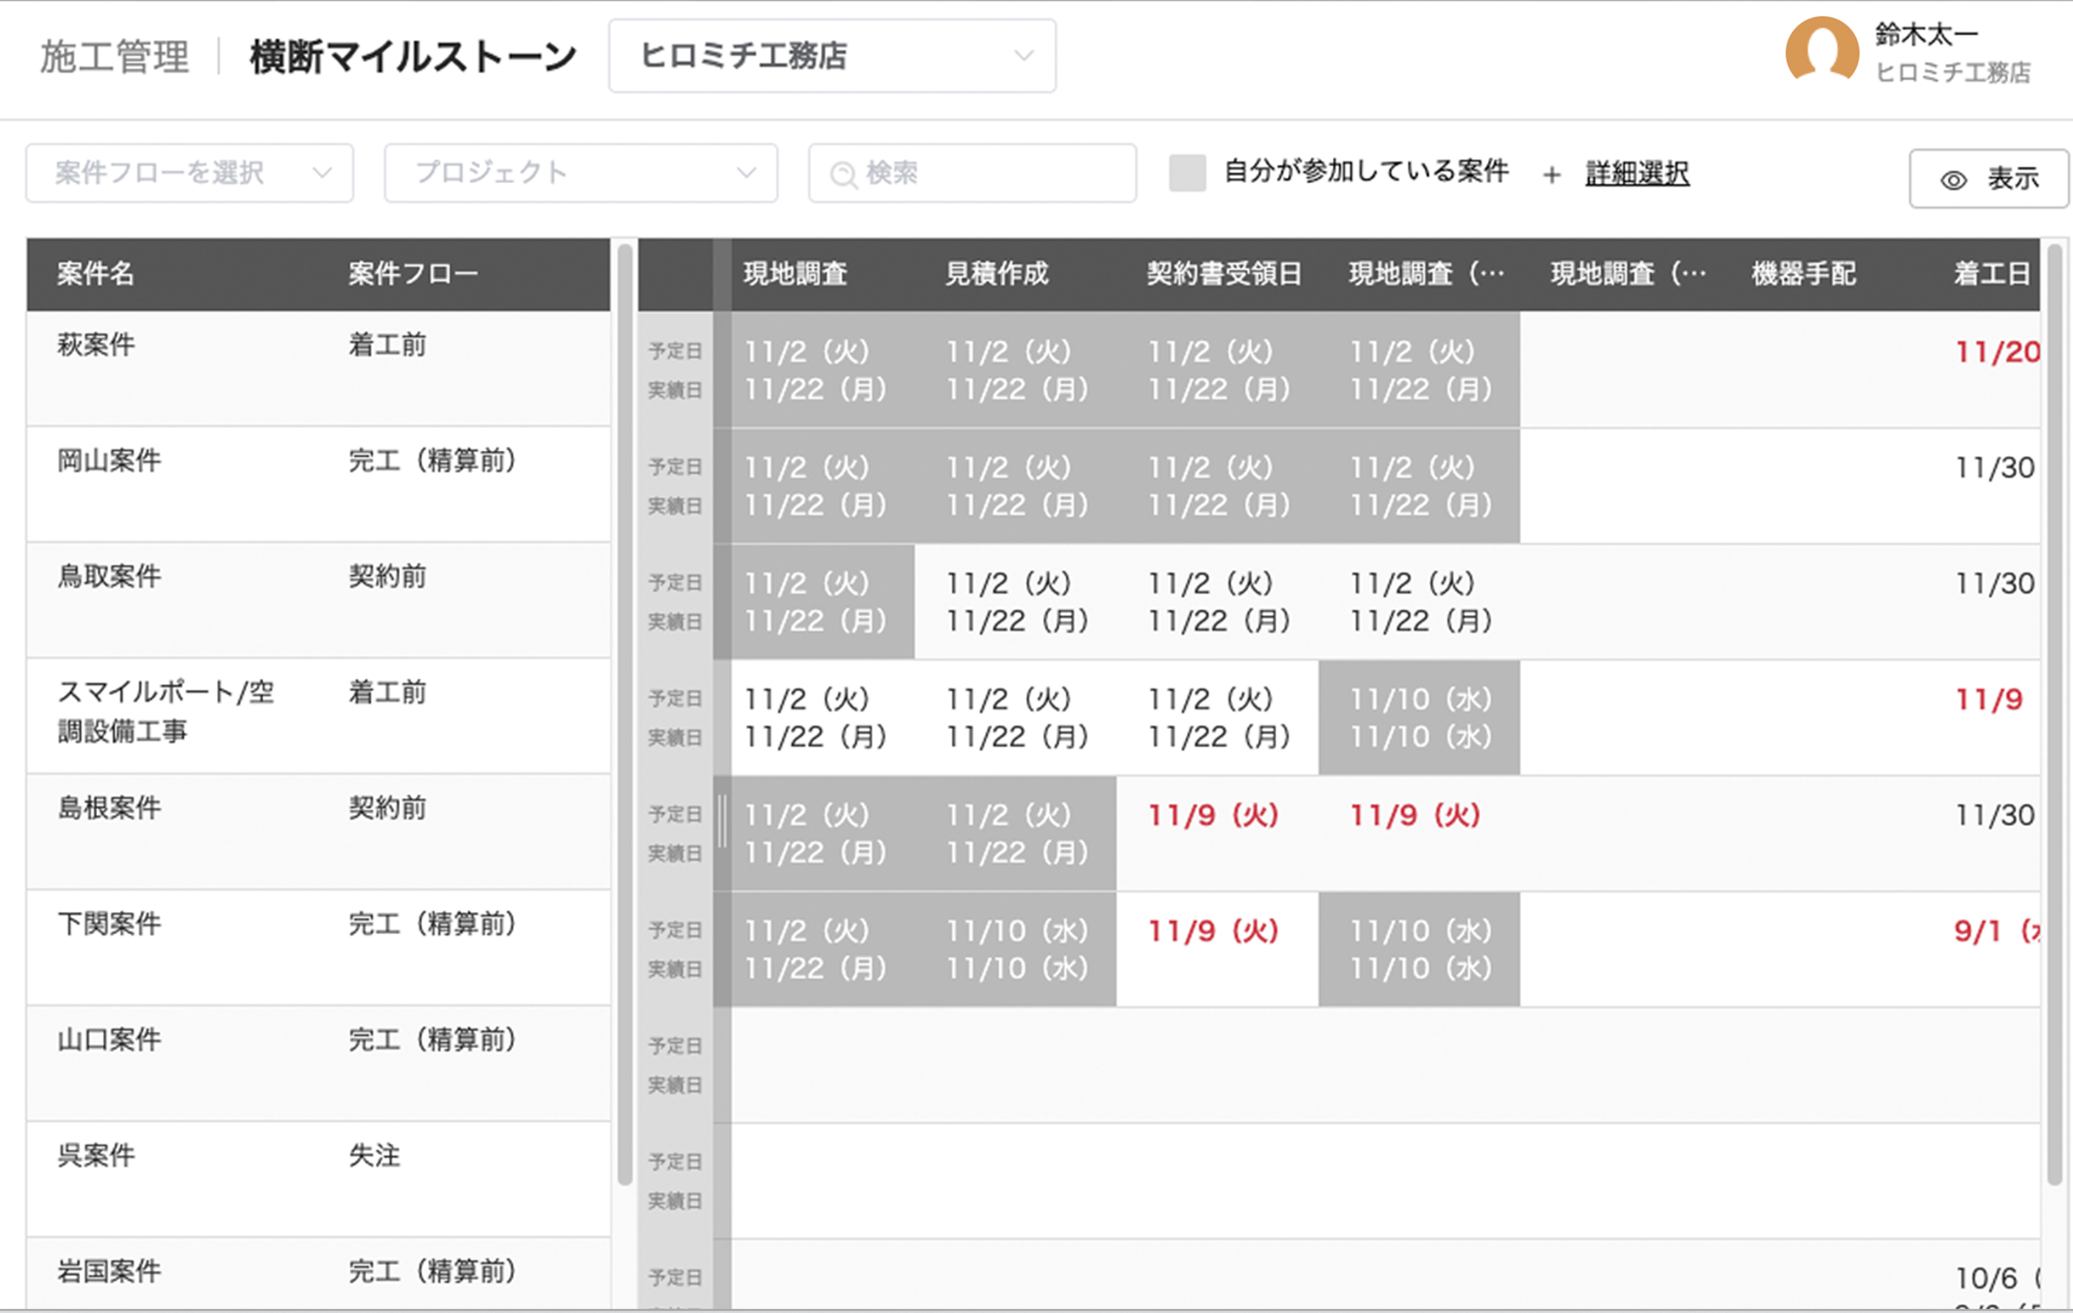Click the column resize handle in 島根案件 row

[722, 821]
